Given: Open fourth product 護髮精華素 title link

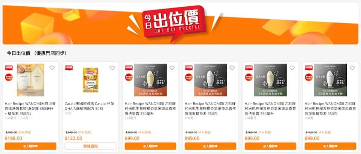Looking at the screenshot, I should click(x=210, y=109).
